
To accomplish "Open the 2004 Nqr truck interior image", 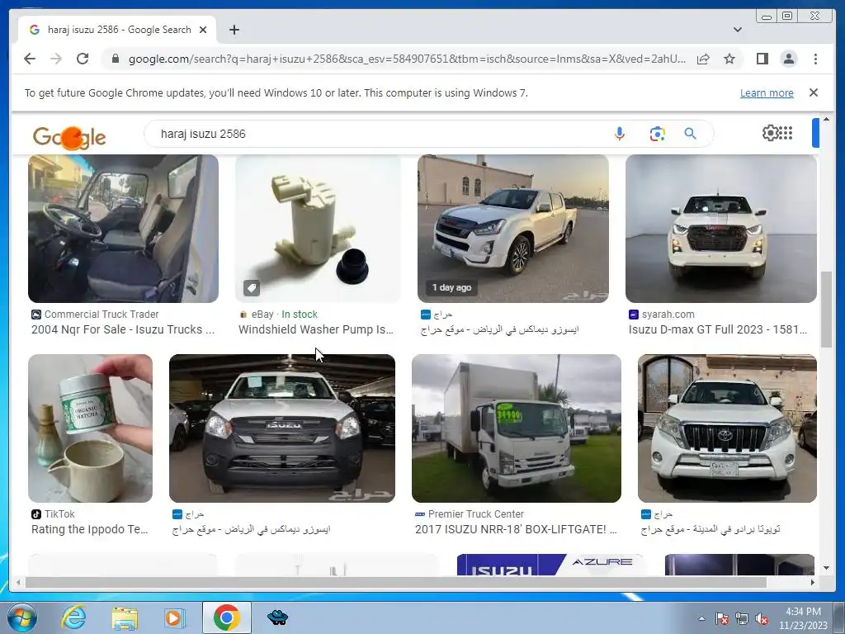I will pyautogui.click(x=124, y=229).
